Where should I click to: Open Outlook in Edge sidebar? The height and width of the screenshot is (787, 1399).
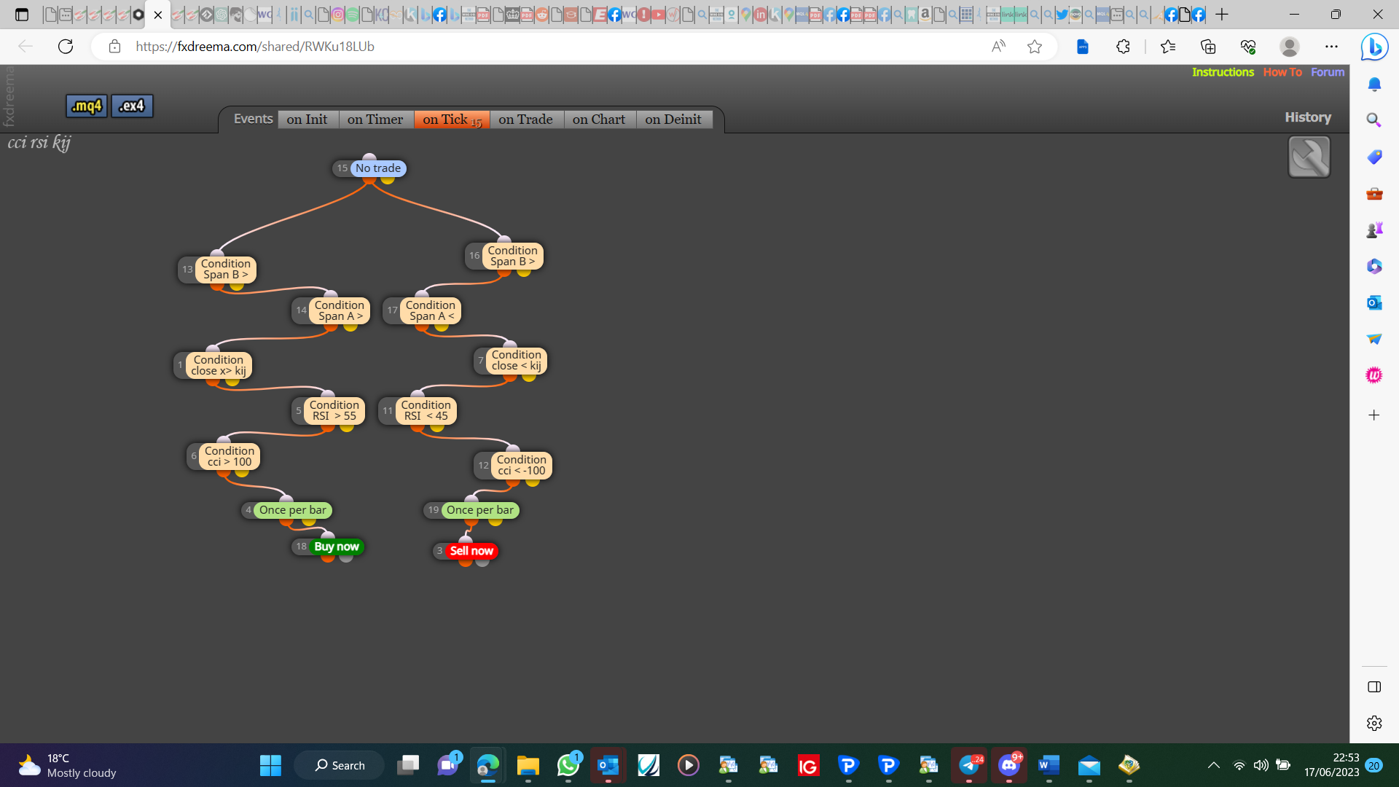1373,302
